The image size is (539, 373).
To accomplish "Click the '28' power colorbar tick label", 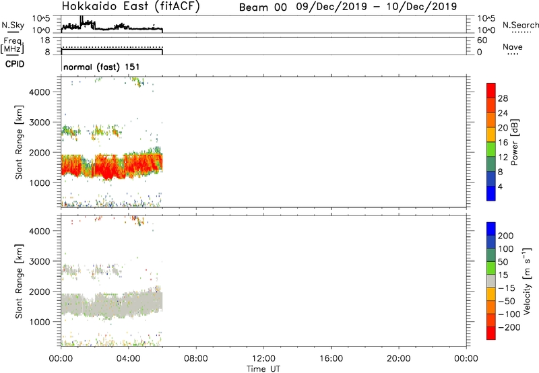I will tap(503, 98).
